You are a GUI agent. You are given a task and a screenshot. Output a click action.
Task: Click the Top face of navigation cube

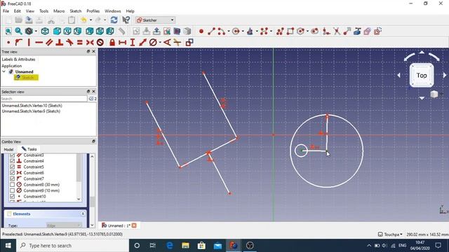[x=422, y=76]
